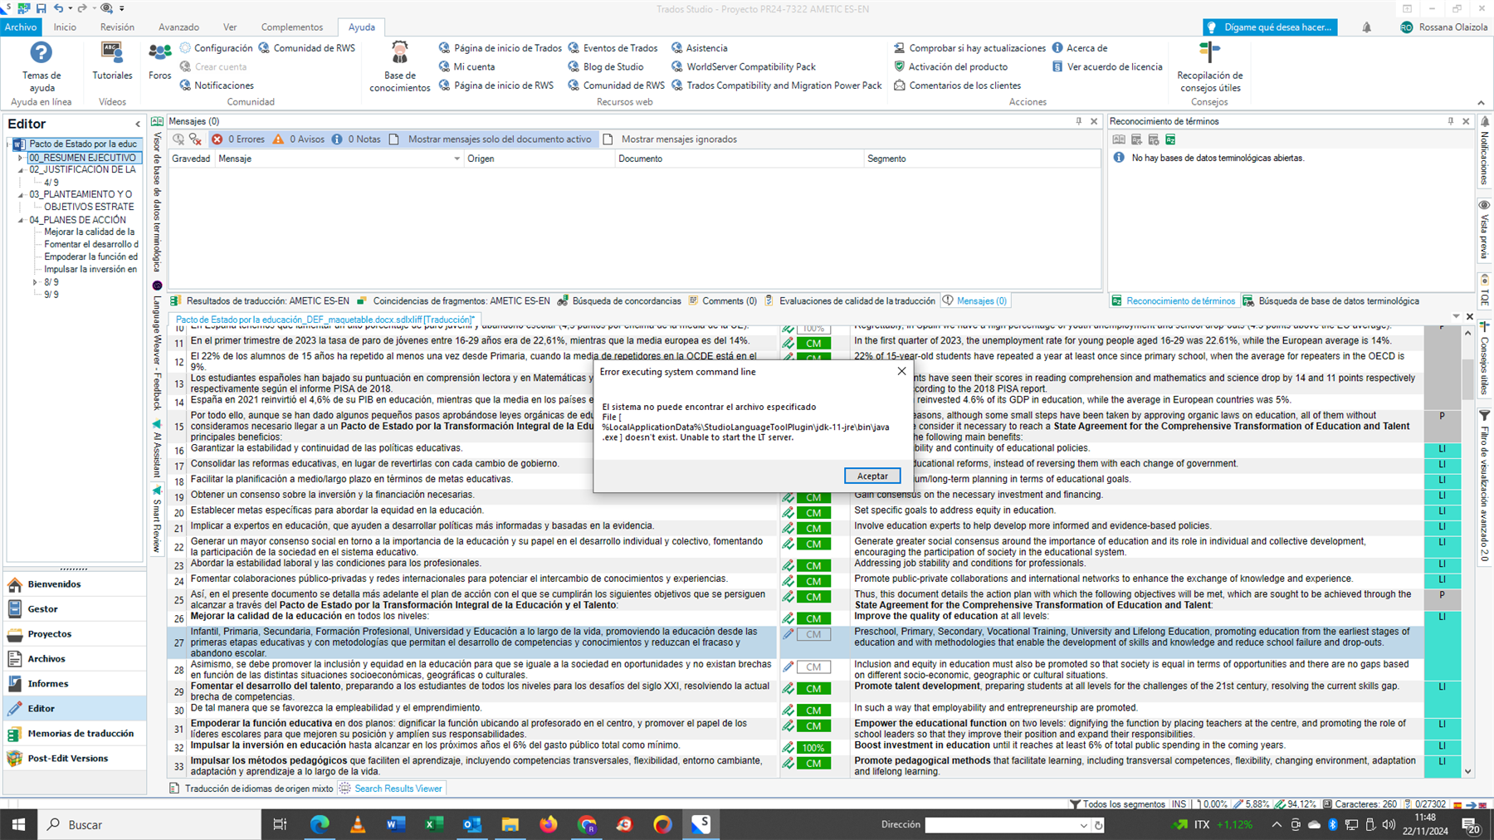
Task: Toggle the 0 Errores filter
Action: [238, 139]
